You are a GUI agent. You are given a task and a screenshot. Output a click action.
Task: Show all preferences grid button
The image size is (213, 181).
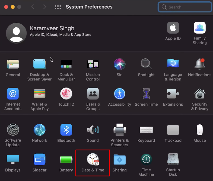[58, 7]
